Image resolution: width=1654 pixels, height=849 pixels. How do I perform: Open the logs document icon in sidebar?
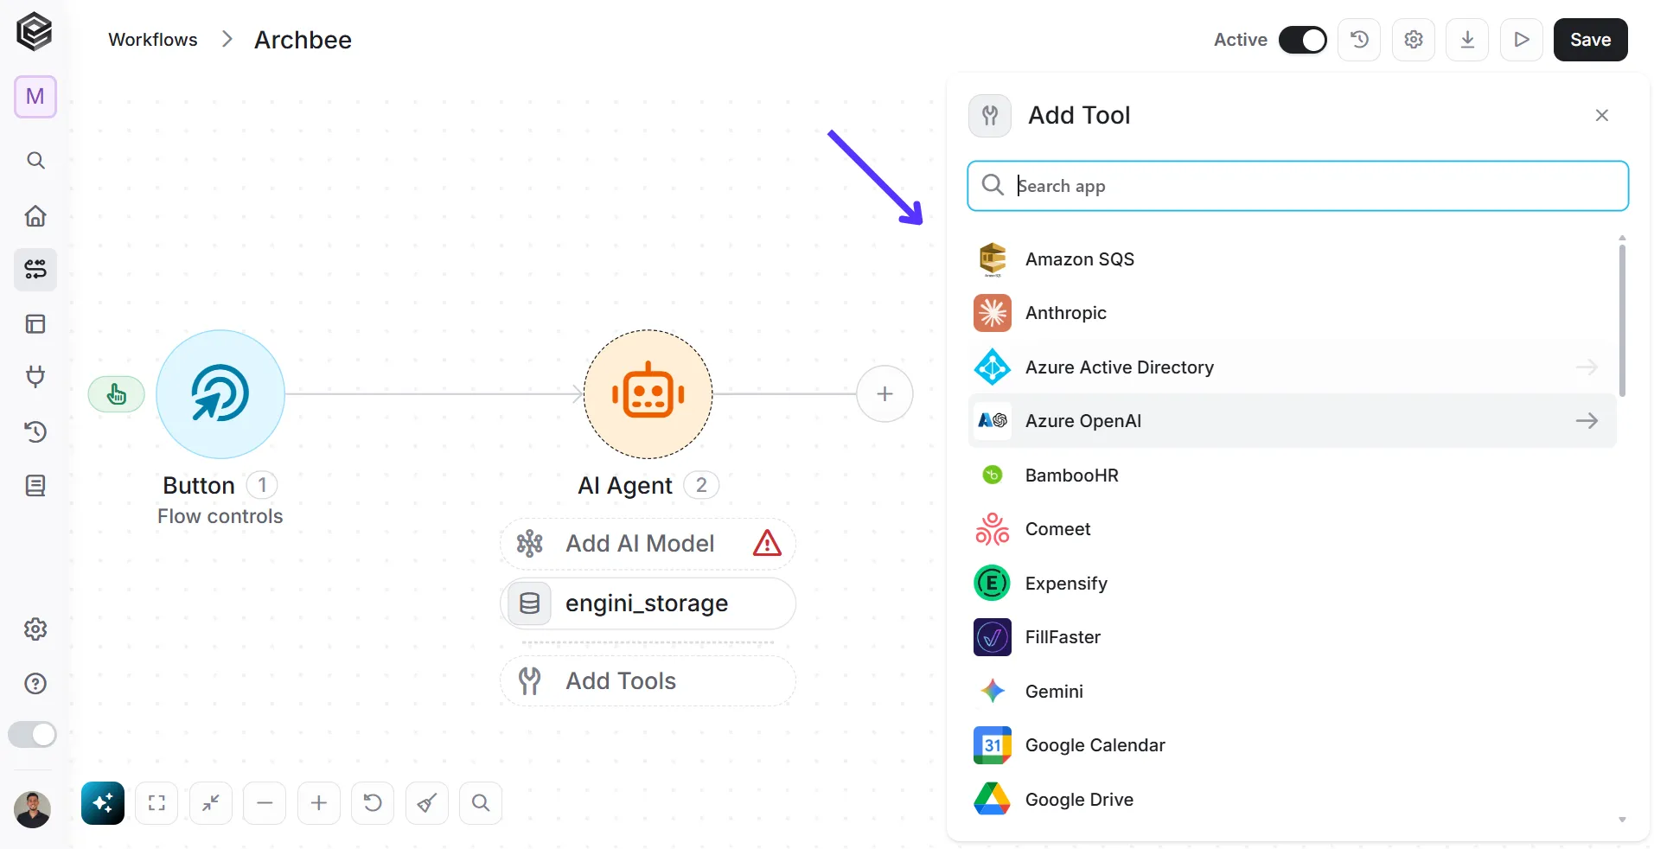tap(35, 486)
